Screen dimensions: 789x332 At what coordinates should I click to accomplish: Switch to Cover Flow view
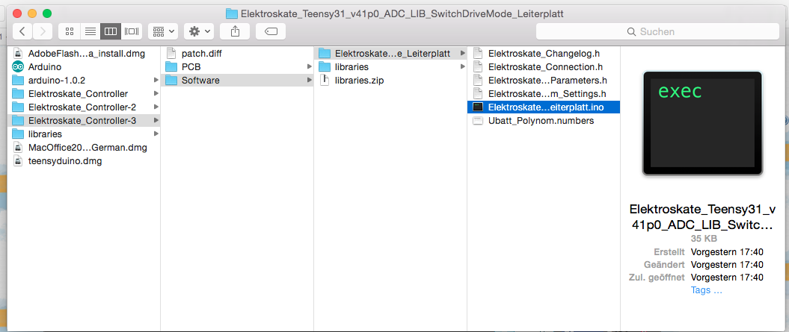[132, 31]
